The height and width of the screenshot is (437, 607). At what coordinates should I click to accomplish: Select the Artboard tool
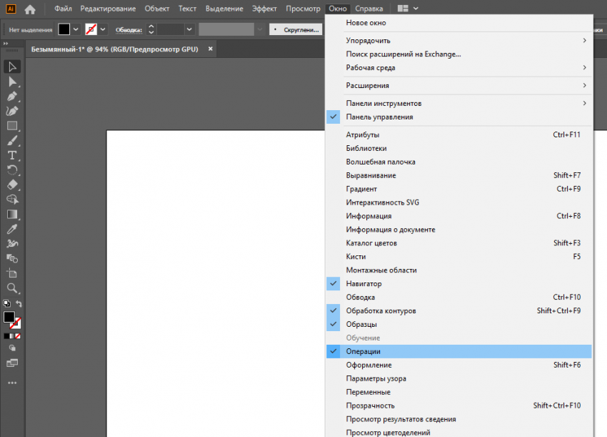point(12,273)
